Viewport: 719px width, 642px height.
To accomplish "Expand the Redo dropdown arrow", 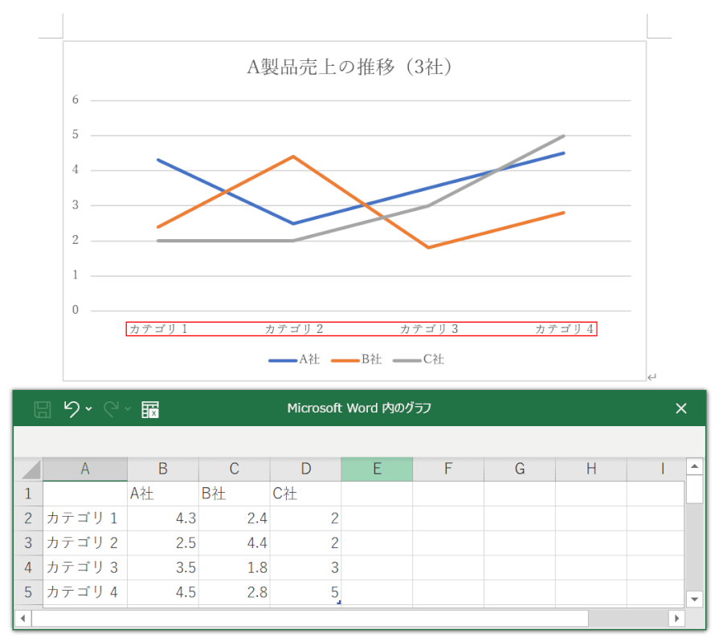I will (127, 409).
